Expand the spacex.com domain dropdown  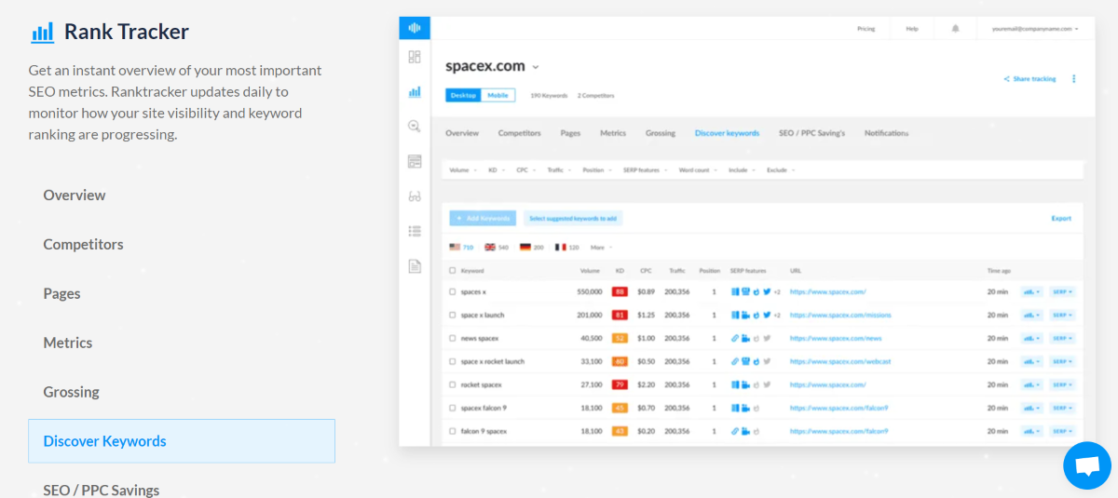coord(535,67)
